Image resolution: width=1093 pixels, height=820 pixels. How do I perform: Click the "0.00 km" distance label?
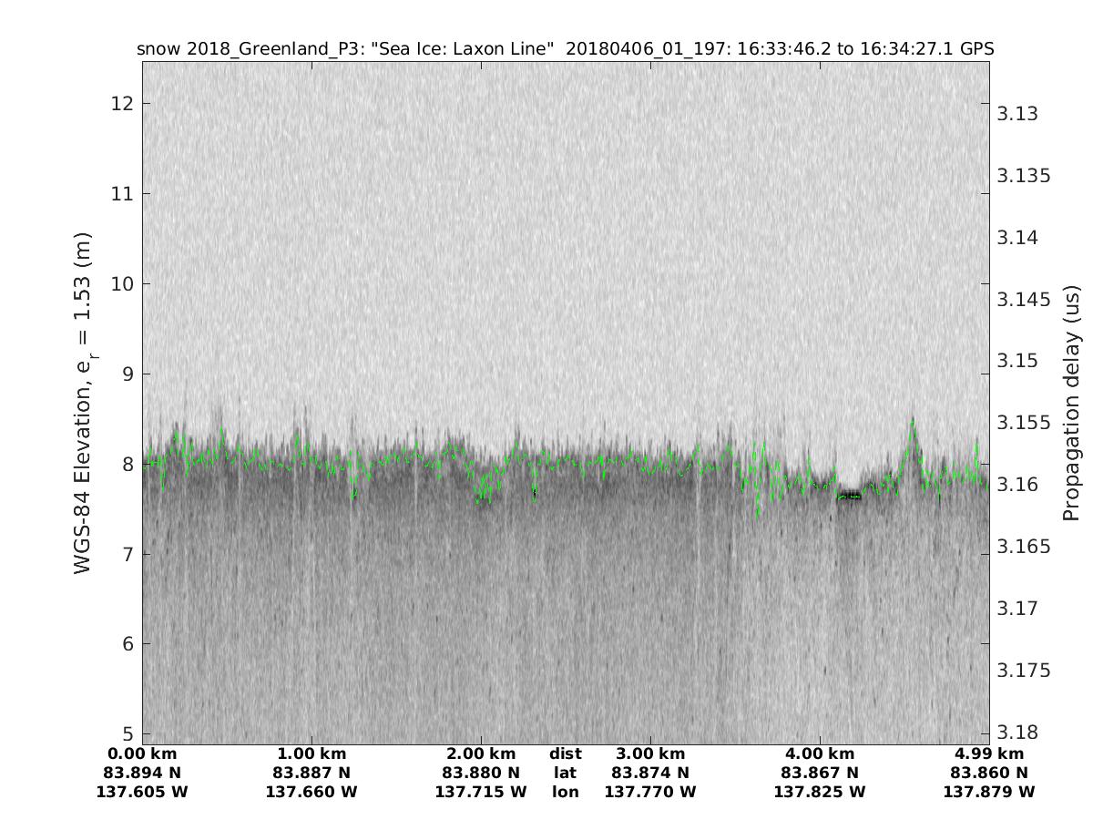tap(142, 753)
